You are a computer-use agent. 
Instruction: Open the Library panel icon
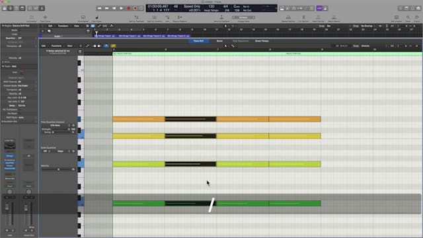[x=5, y=9]
